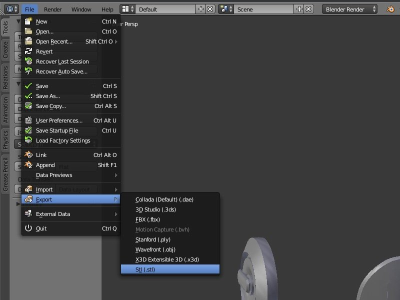Expand the Data Previews submenu
Screen dimensions: 400x300
[116, 175]
